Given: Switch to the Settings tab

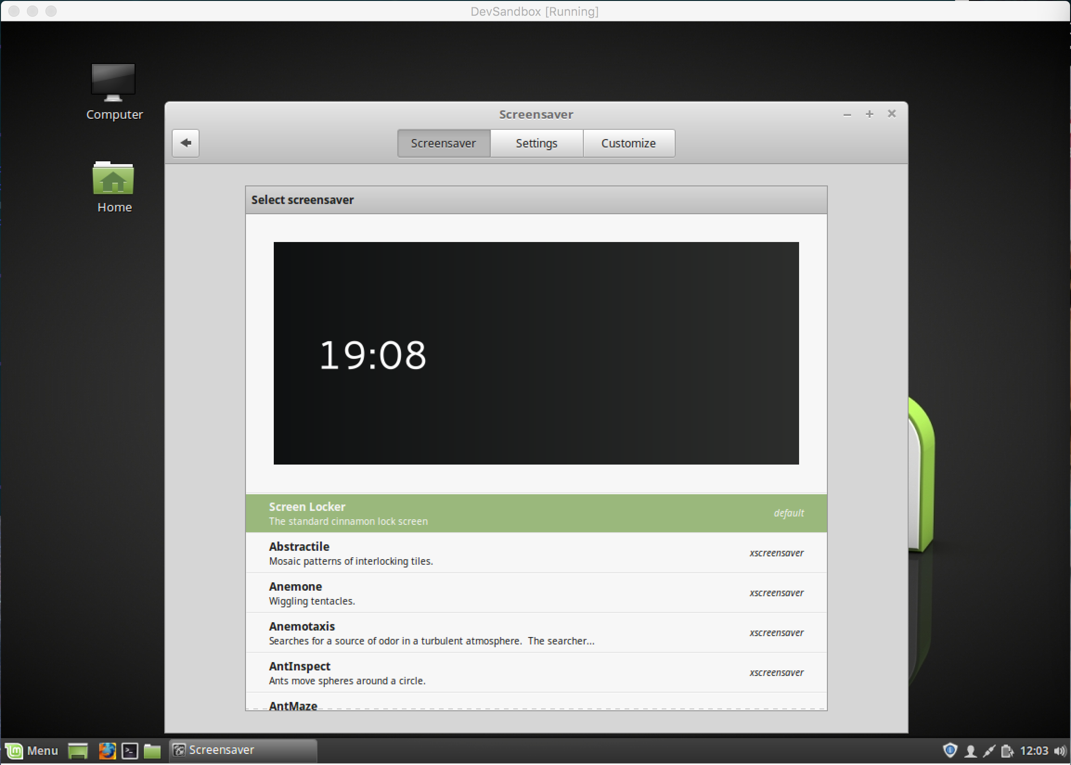Looking at the screenshot, I should [536, 143].
